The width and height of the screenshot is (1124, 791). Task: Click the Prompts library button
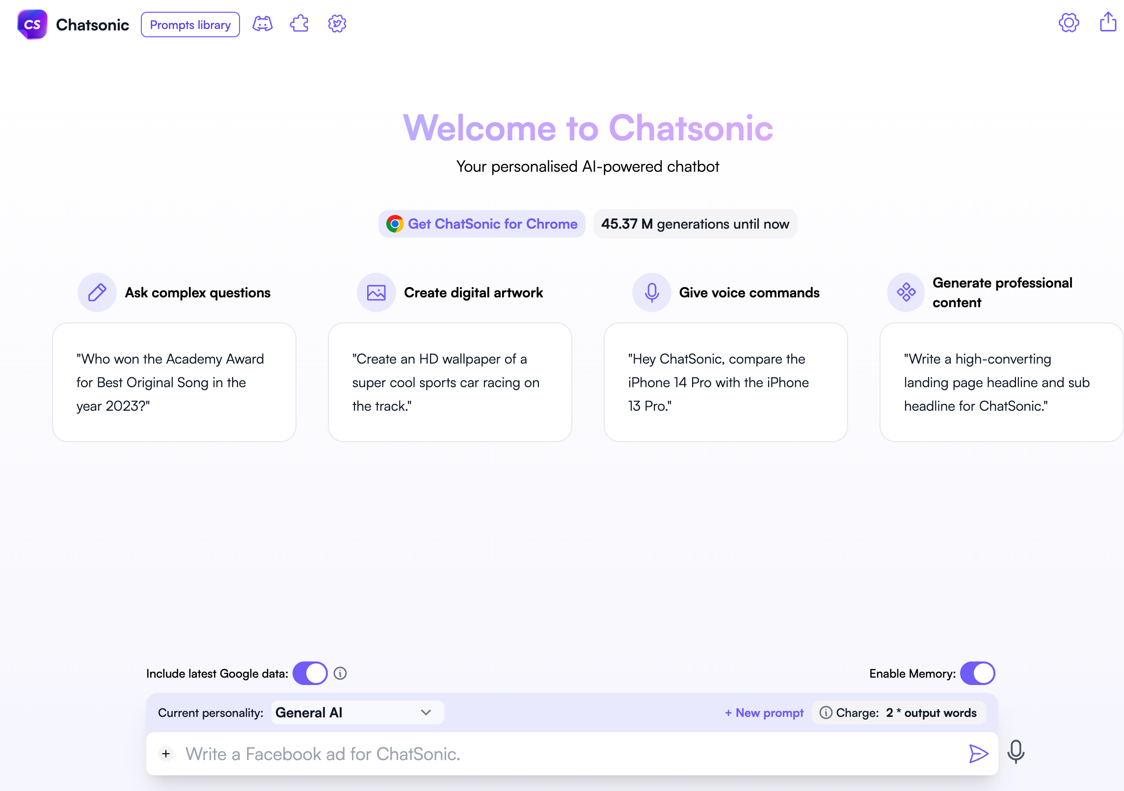pos(189,23)
